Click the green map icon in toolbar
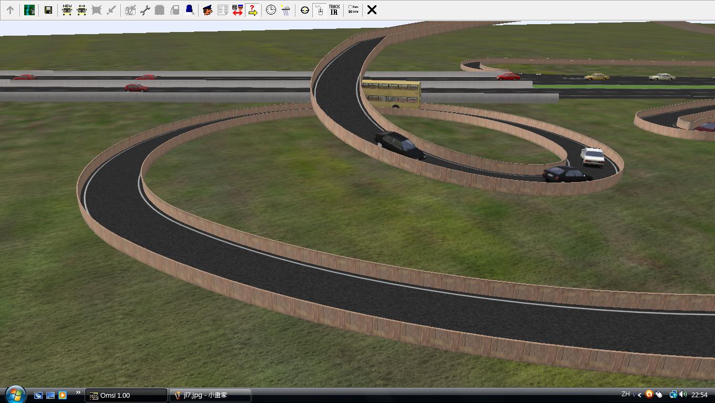This screenshot has width=715, height=403. click(x=29, y=10)
